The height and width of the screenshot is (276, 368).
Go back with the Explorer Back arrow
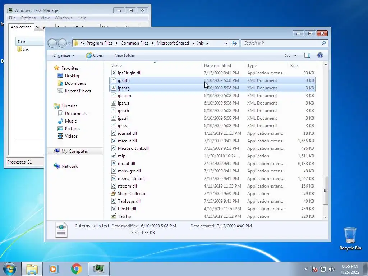52,43
